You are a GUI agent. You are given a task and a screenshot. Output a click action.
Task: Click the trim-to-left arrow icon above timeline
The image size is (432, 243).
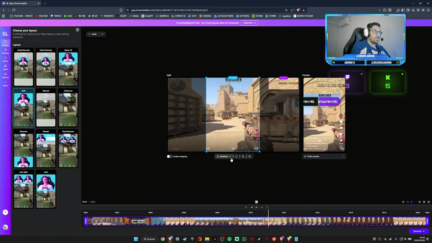[256, 207]
